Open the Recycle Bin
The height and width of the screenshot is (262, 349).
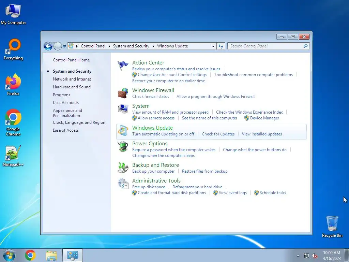332,227
